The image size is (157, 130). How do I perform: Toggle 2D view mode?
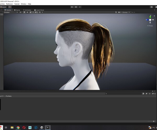click(x=20, y=12)
